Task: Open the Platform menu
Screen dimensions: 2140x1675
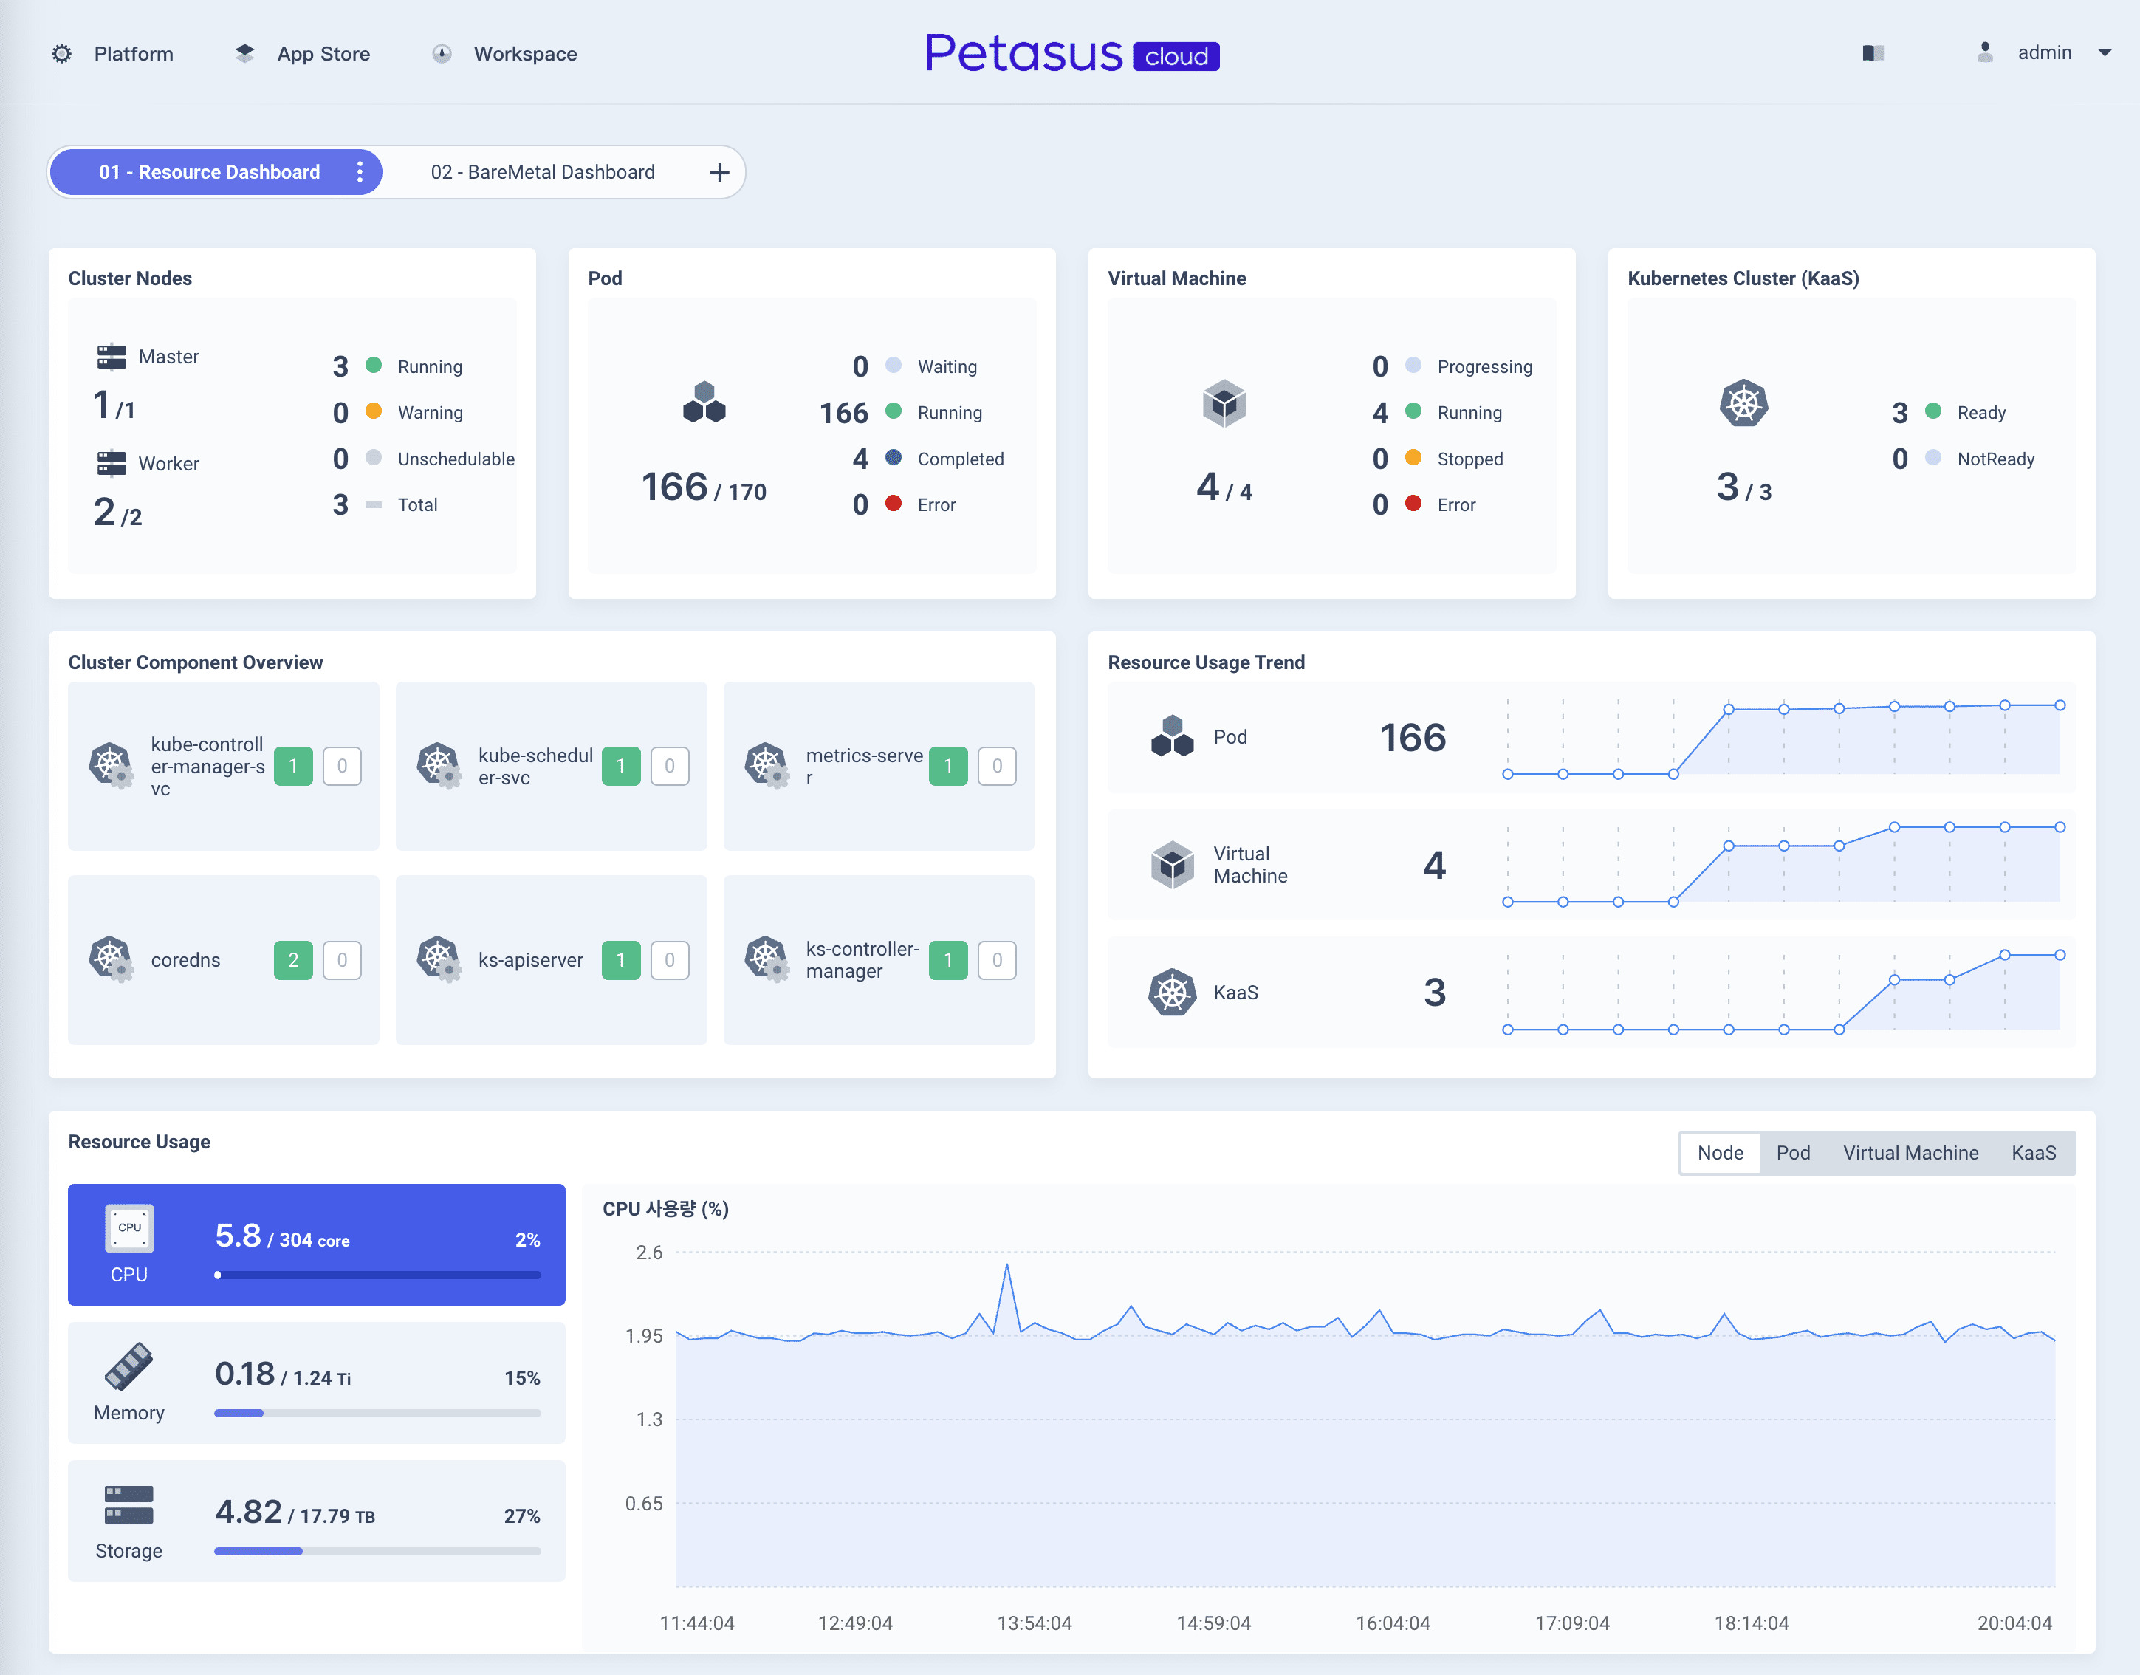Action: coord(134,54)
